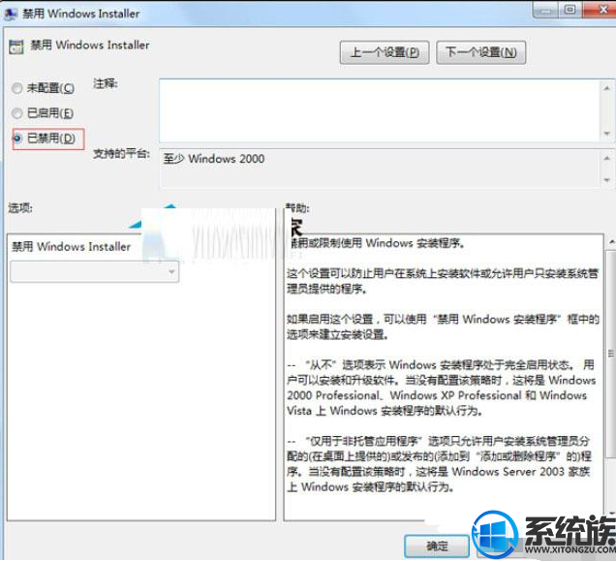Click help text about "仅用于非托管应用程序"
The image size is (616, 562).
(439, 464)
